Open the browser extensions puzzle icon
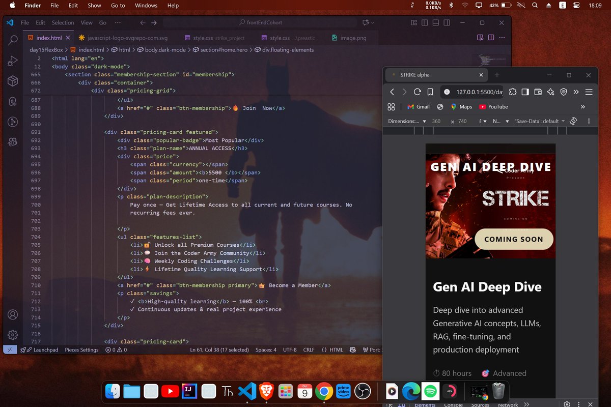The width and height of the screenshot is (611, 407). tap(513, 92)
